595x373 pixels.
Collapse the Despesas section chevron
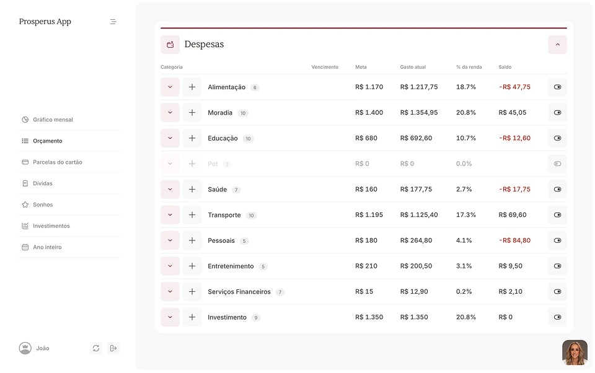coord(557,45)
